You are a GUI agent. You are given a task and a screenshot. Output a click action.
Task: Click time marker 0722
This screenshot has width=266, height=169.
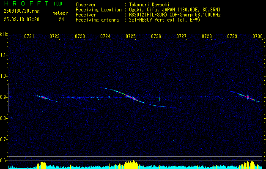pos(55,36)
